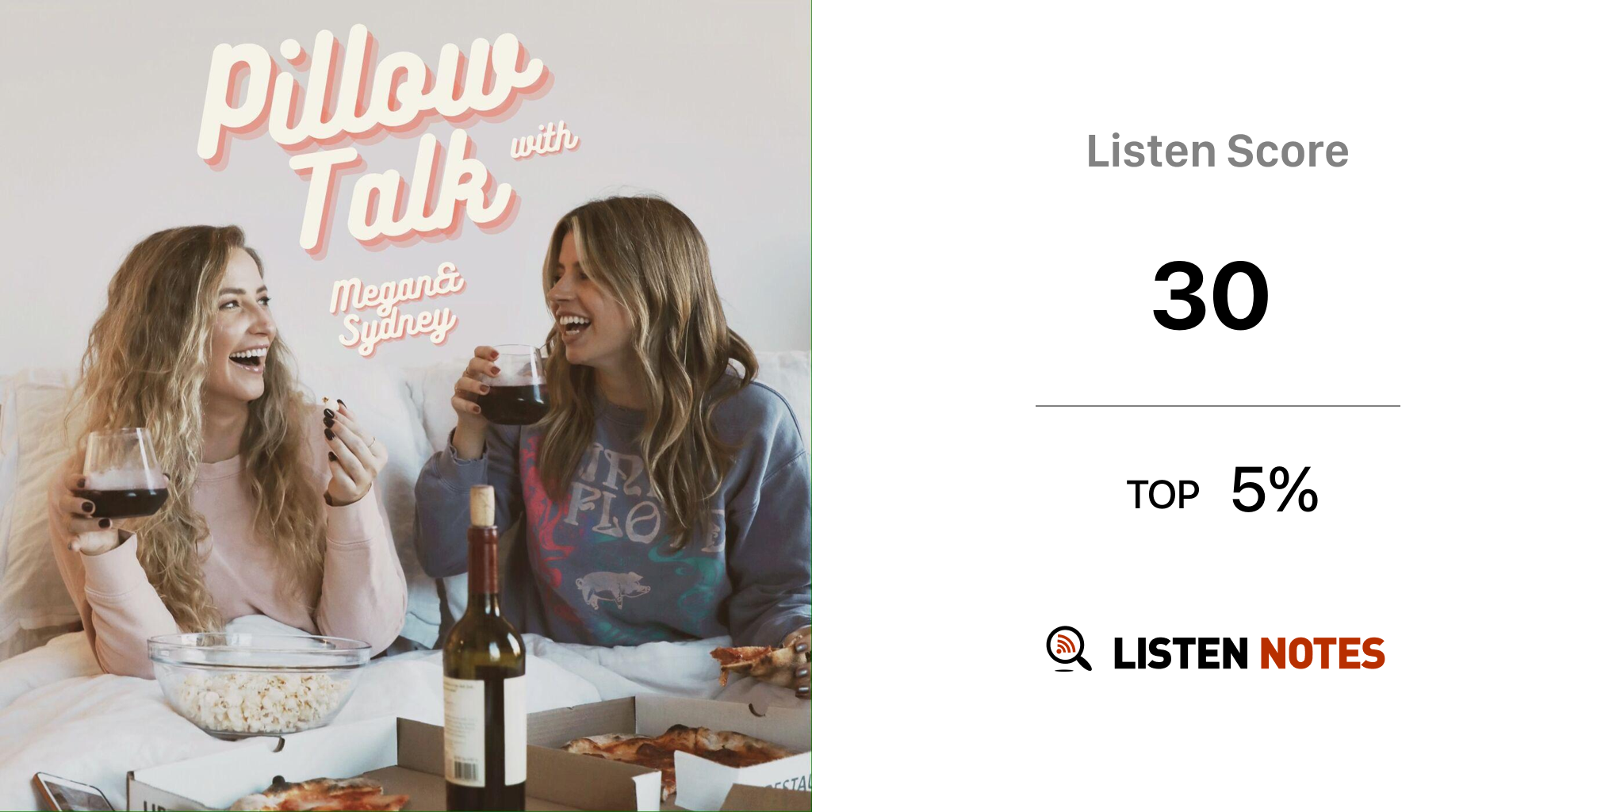Viewport: 1624px width, 812px height.
Task: Click the wine glass held by right woman
Action: [x=511, y=385]
